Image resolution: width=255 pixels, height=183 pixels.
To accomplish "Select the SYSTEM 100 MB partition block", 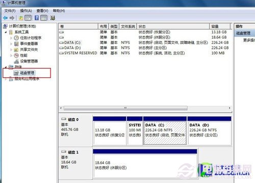I will [x=135, y=131].
